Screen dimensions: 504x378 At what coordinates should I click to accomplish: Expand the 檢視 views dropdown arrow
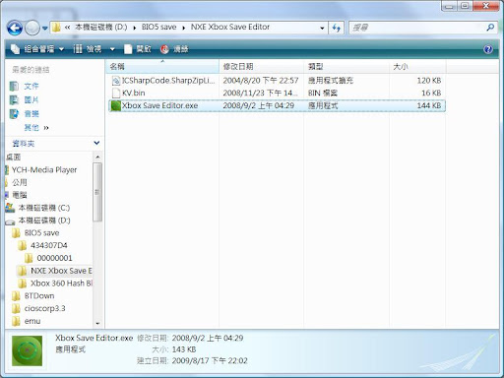tap(112, 49)
